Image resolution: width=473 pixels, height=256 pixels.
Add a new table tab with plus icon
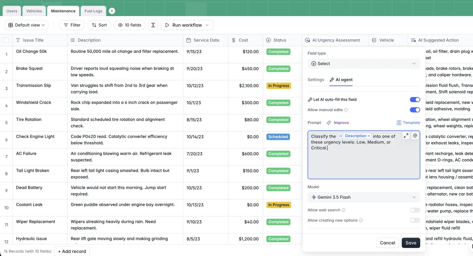[112, 11]
